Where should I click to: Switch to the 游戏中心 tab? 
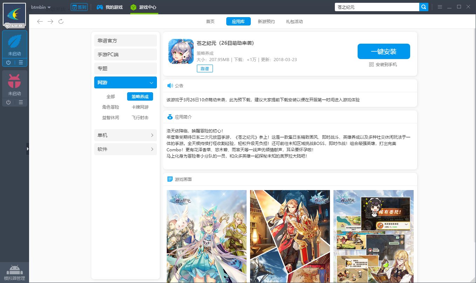point(144,7)
